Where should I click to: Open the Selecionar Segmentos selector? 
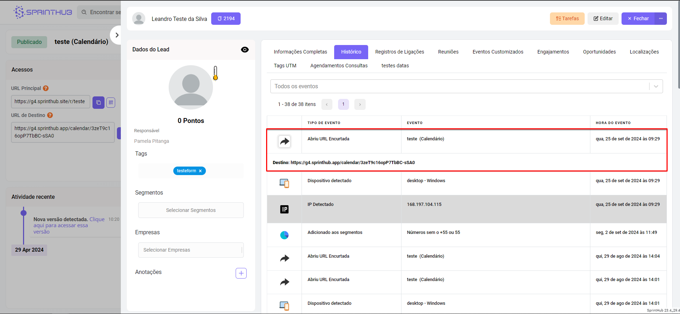point(191,210)
